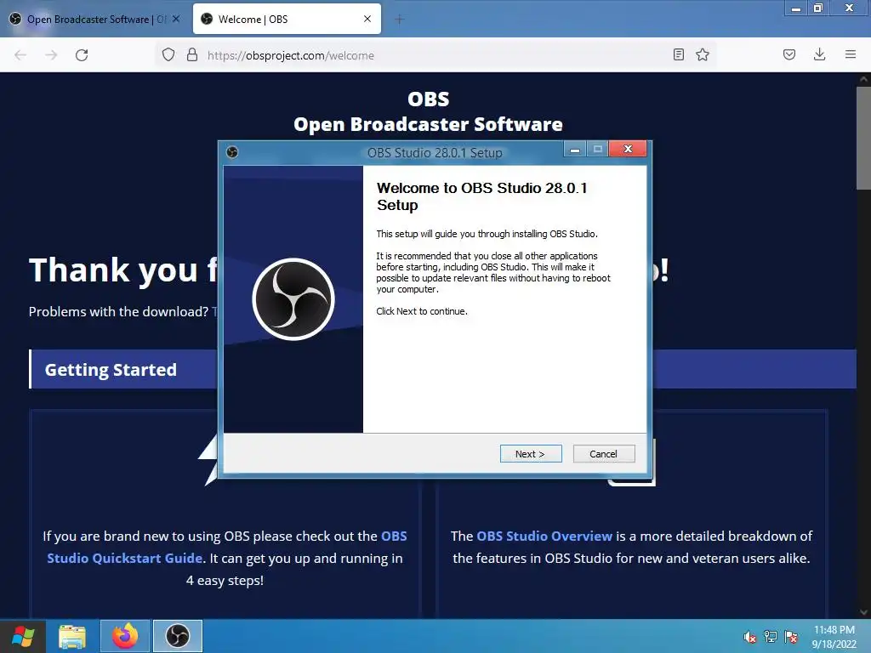Open OBS Studio Quickstart Guide link

226,547
